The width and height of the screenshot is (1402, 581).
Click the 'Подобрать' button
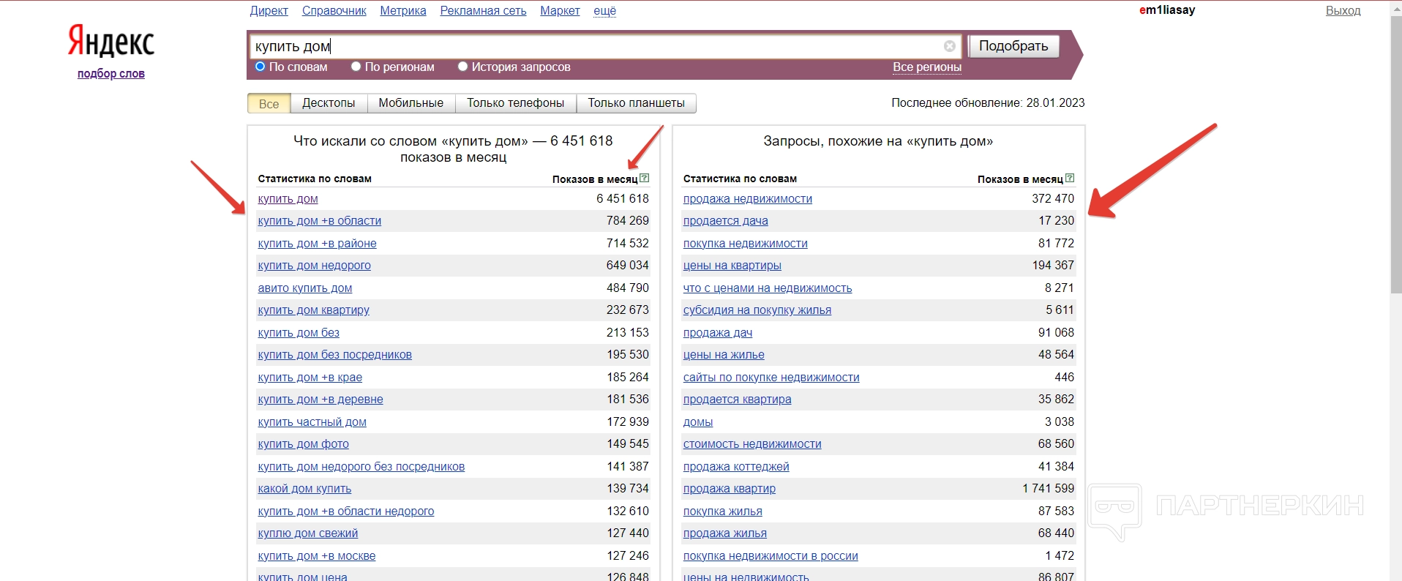coord(1013,46)
